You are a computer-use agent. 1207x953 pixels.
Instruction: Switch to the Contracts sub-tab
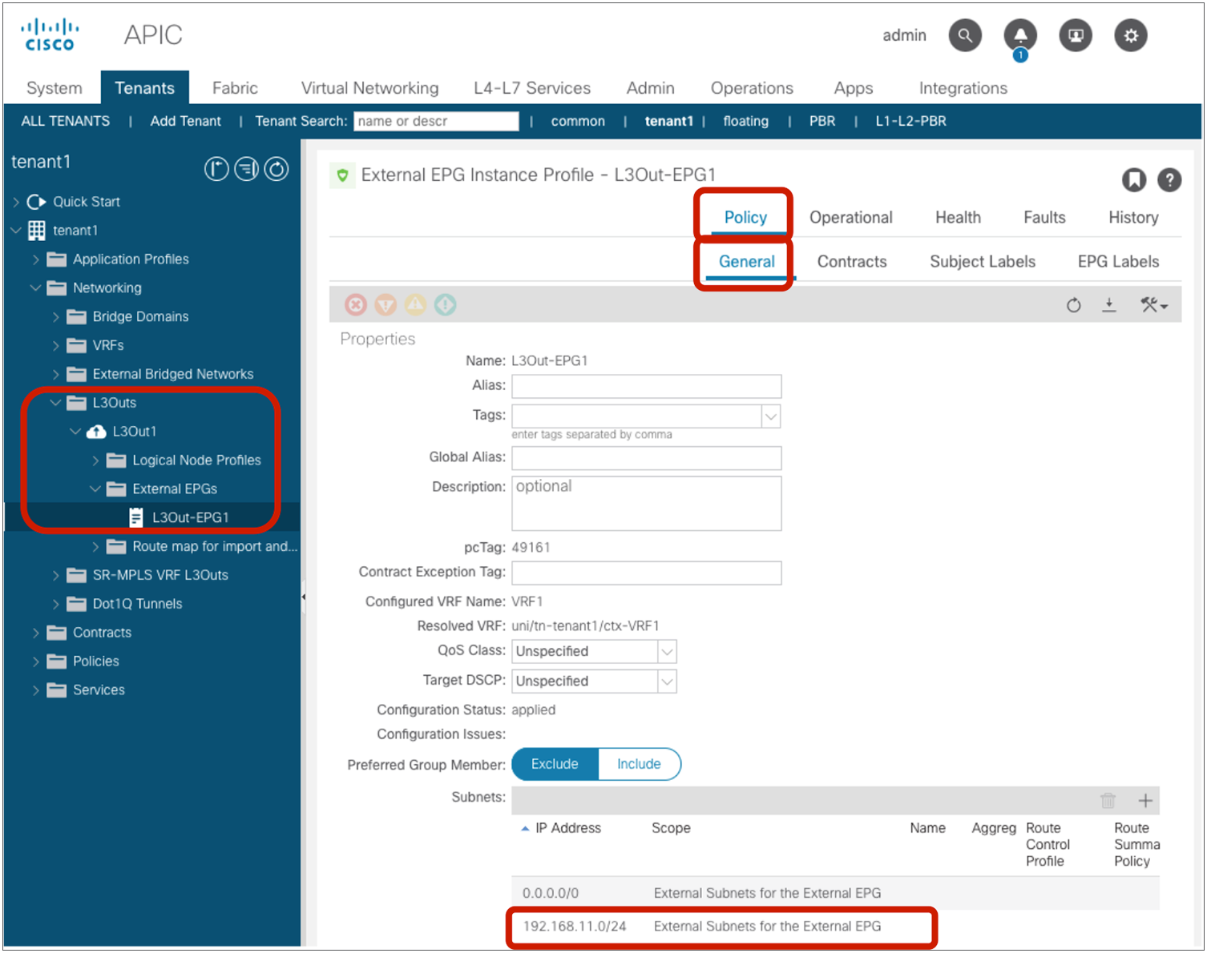click(x=852, y=262)
